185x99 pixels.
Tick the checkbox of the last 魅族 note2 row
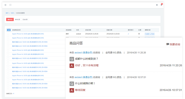[8, 88]
